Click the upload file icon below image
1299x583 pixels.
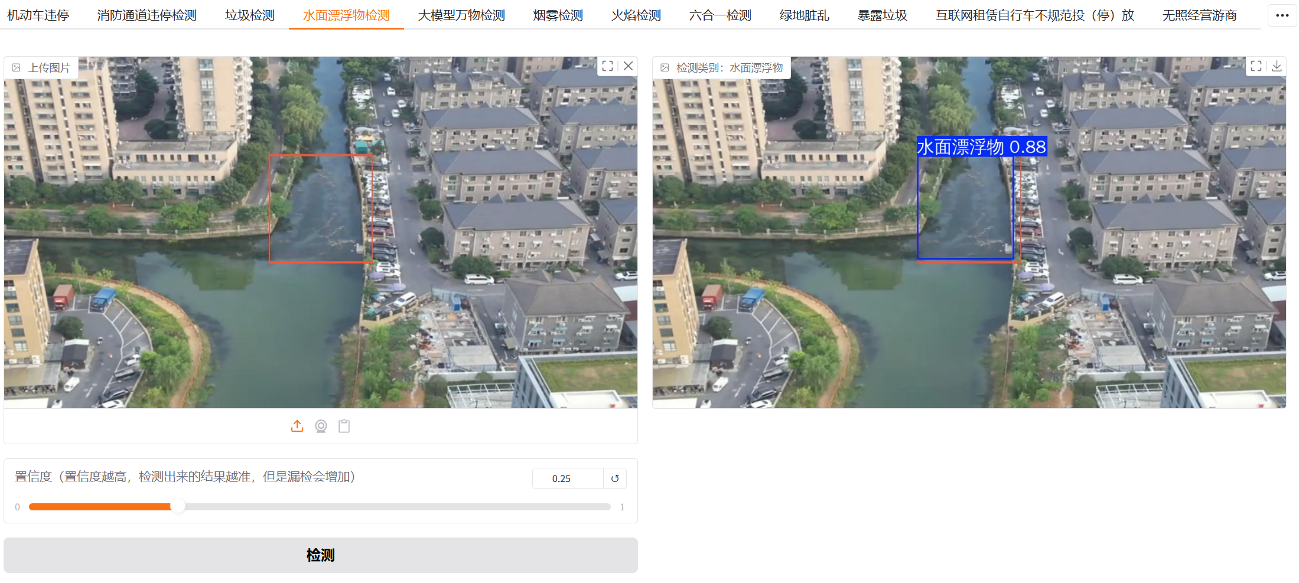point(297,426)
